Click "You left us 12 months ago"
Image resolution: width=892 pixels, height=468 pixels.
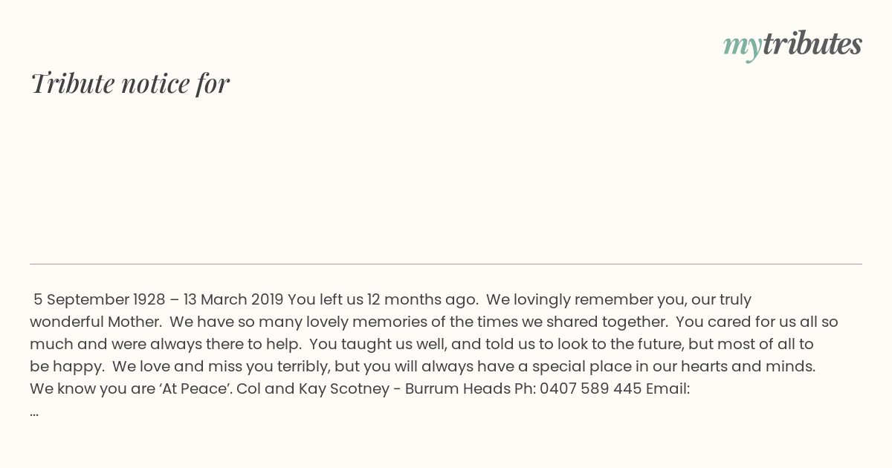click(x=383, y=299)
